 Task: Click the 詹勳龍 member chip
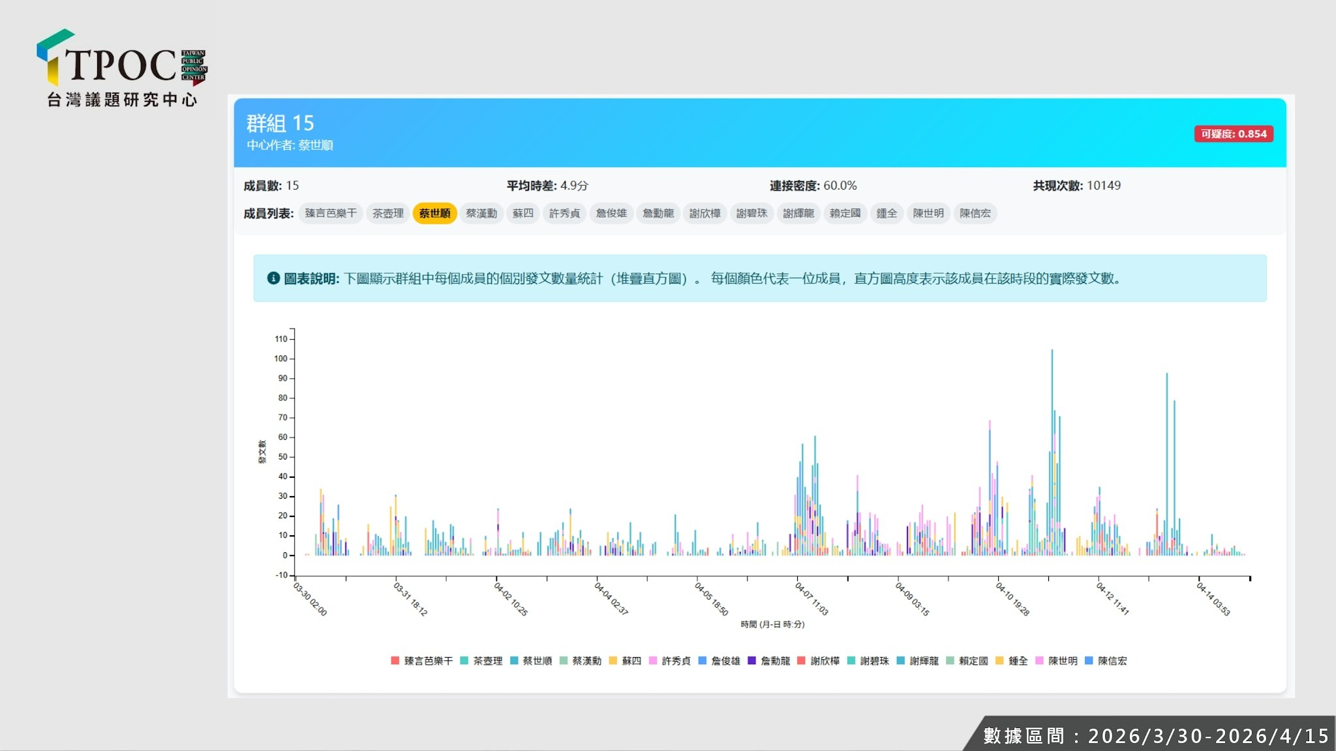658,213
